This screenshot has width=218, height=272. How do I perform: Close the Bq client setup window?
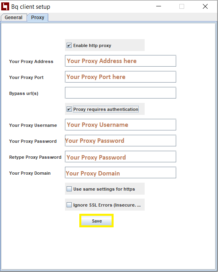205,6
